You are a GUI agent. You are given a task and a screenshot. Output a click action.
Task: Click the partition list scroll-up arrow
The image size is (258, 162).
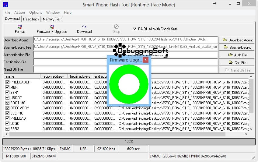coord(251,76)
